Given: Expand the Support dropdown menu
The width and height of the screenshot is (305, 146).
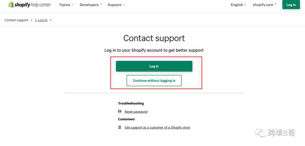Looking at the screenshot, I should tap(116, 5).
